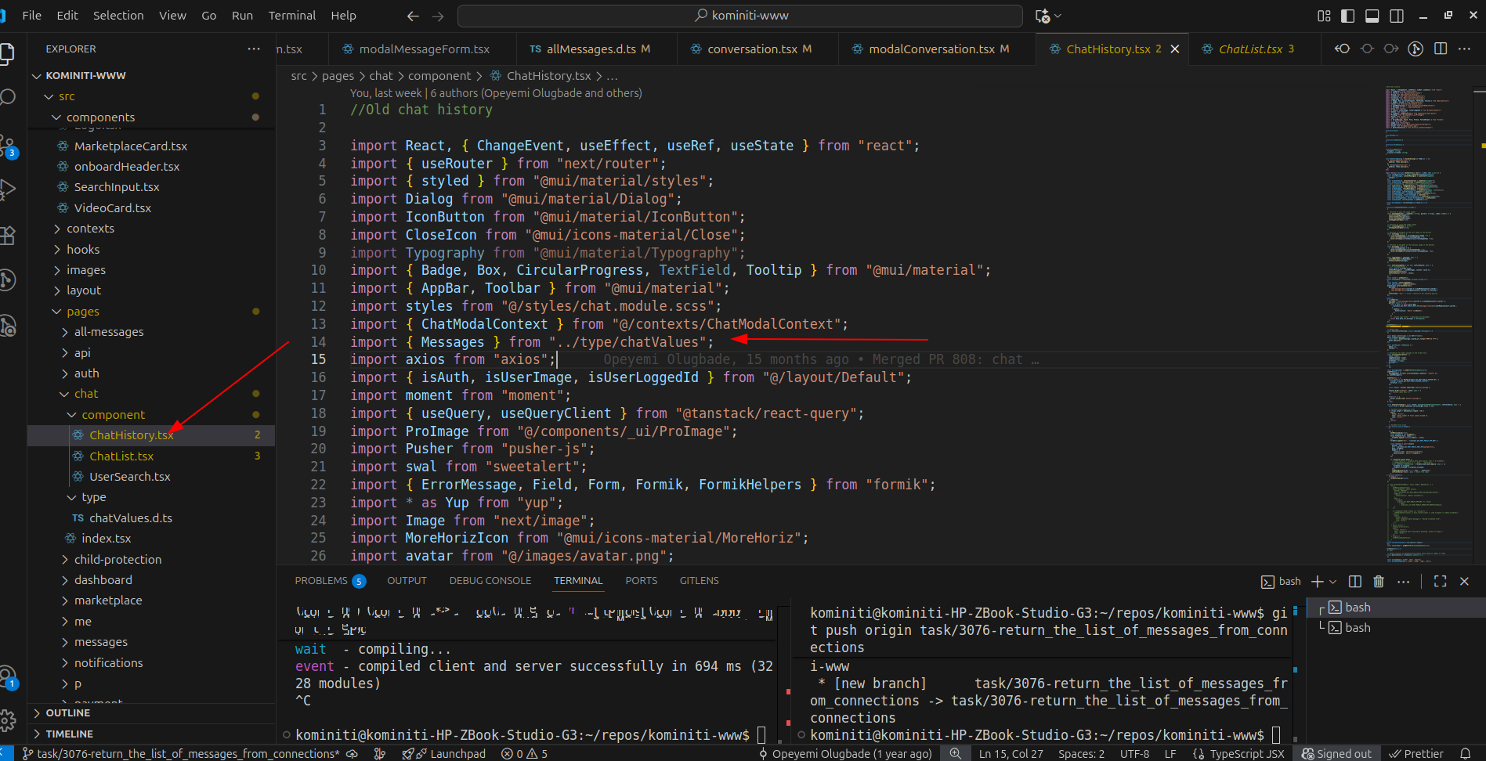Expand the OUTLINE section
Screen dimensions: 1486x761
67,713
